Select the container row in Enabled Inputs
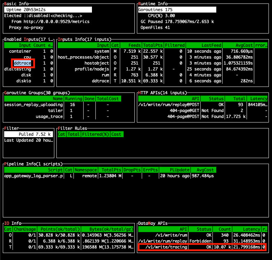272x260 pixels. [x=29, y=51]
